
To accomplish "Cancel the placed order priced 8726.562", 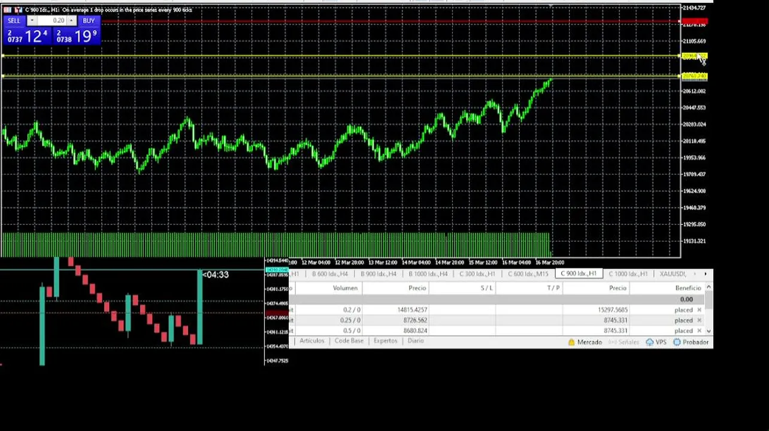I will [699, 320].
